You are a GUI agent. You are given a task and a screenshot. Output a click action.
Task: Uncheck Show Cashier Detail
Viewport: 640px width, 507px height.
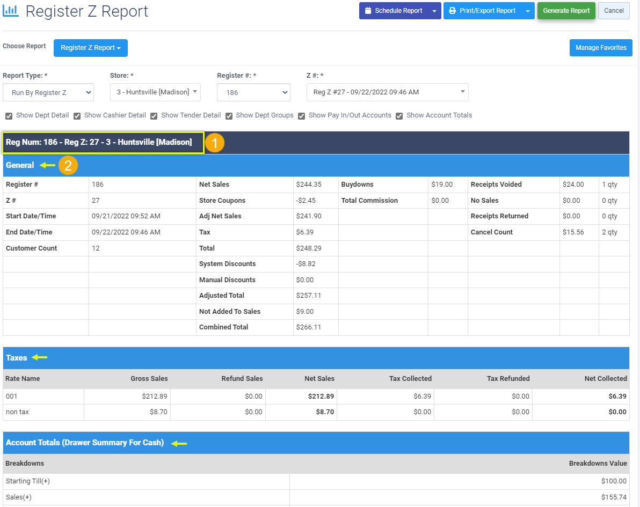tap(77, 116)
